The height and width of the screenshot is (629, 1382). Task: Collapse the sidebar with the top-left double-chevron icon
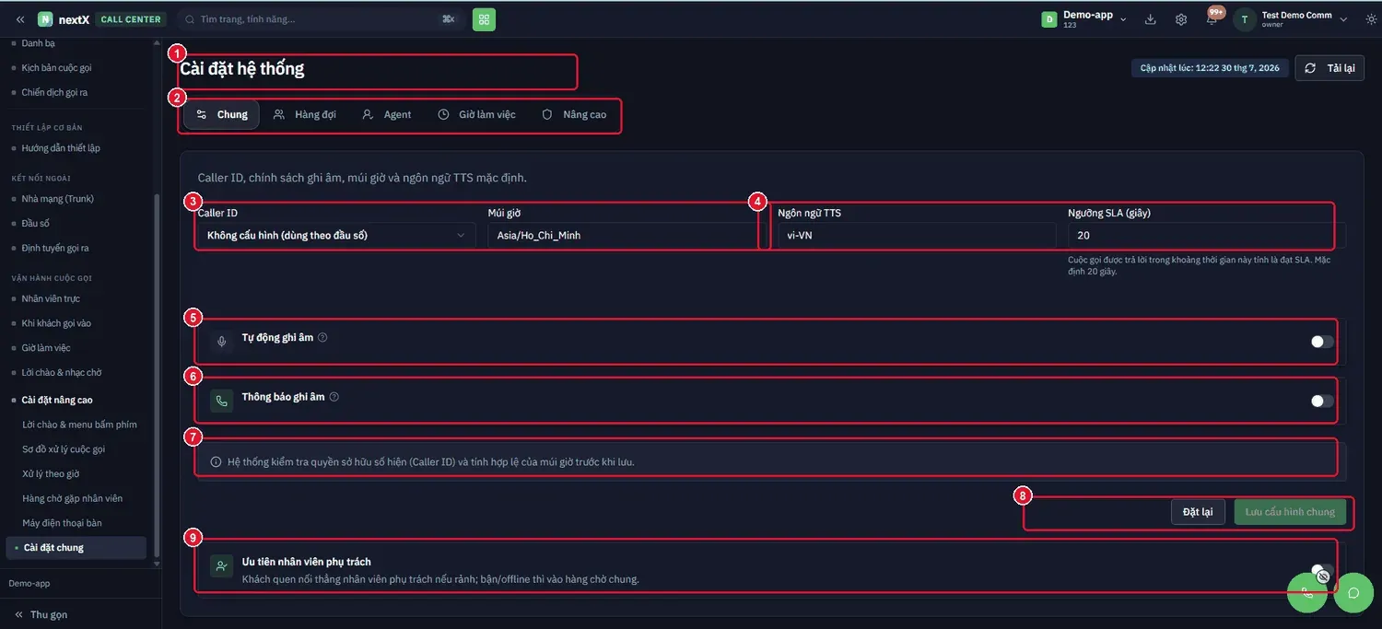(x=20, y=19)
